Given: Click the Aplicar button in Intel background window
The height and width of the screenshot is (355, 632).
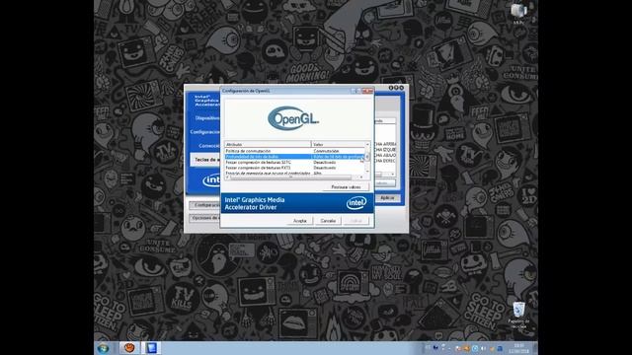Looking at the screenshot, I should 387,198.
